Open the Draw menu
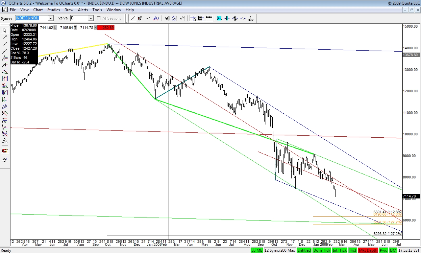 pyautogui.click(x=69, y=10)
